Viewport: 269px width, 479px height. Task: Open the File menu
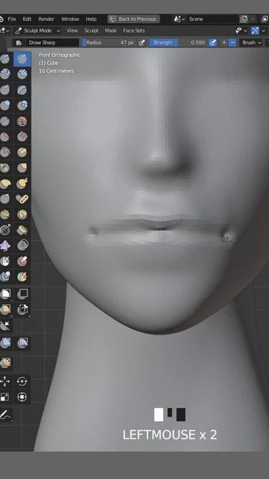12,19
